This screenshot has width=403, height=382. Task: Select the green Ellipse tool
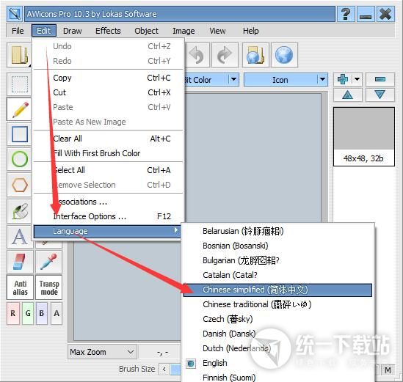pos(20,159)
